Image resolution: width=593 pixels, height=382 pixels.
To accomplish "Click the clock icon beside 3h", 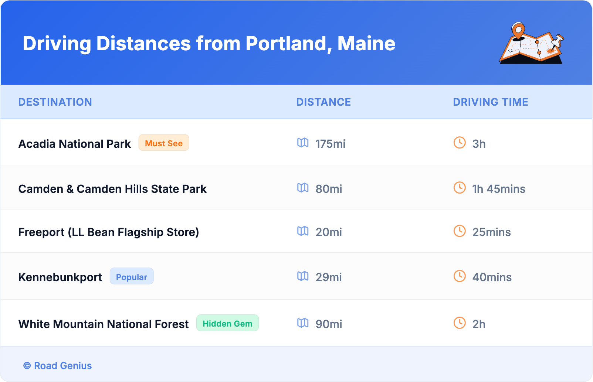I will tap(460, 143).
